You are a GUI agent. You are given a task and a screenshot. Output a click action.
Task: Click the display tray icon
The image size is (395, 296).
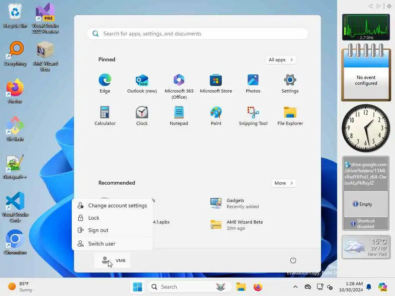pos(320,287)
